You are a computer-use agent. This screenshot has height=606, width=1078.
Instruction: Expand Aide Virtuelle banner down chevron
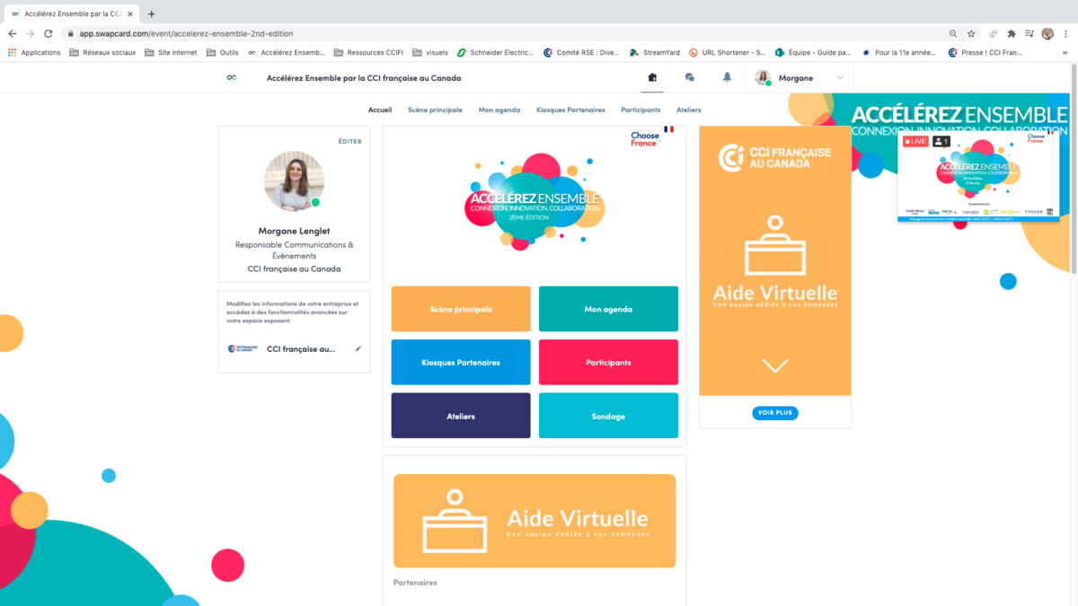774,365
